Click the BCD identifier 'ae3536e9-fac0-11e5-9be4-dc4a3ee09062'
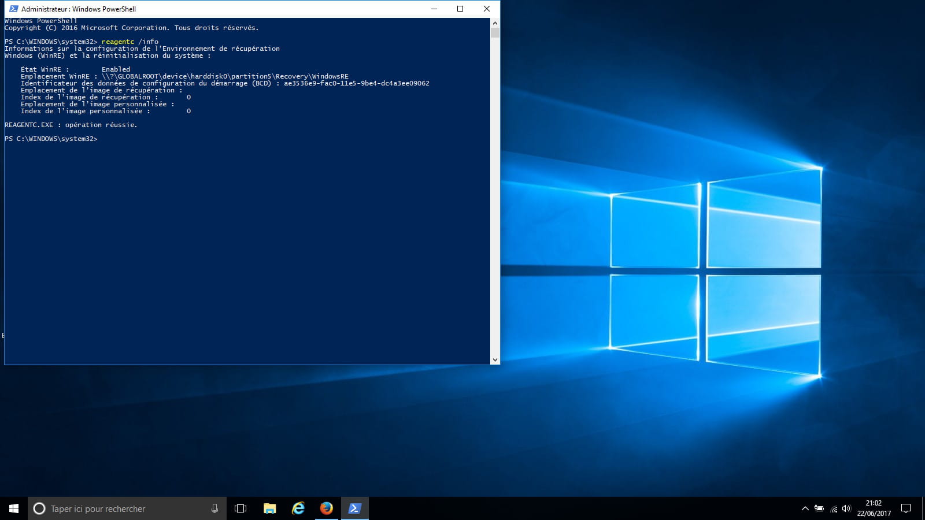 (357, 83)
